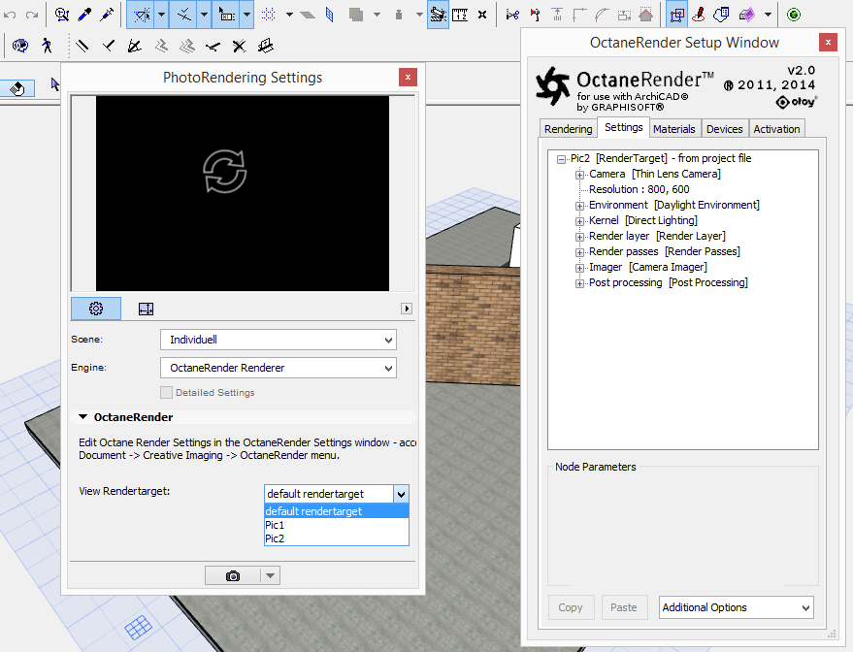Viewport: 853px width, 652px height.
Task: Select the parallel lines constraint icon
Action: (x=82, y=47)
